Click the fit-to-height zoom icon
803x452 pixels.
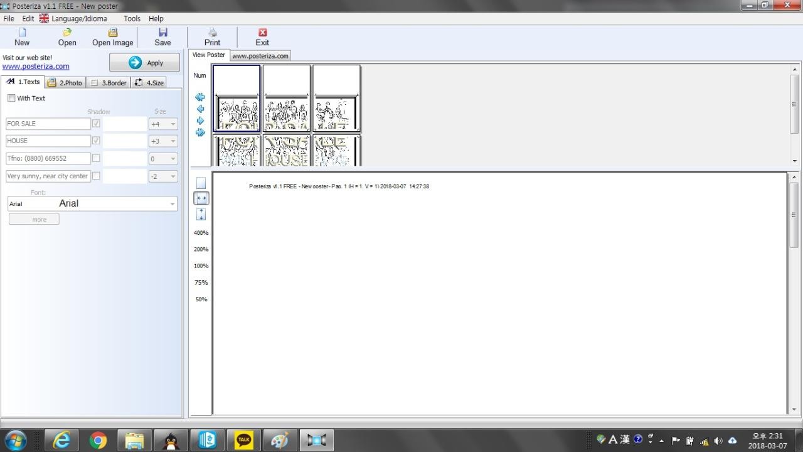(201, 215)
